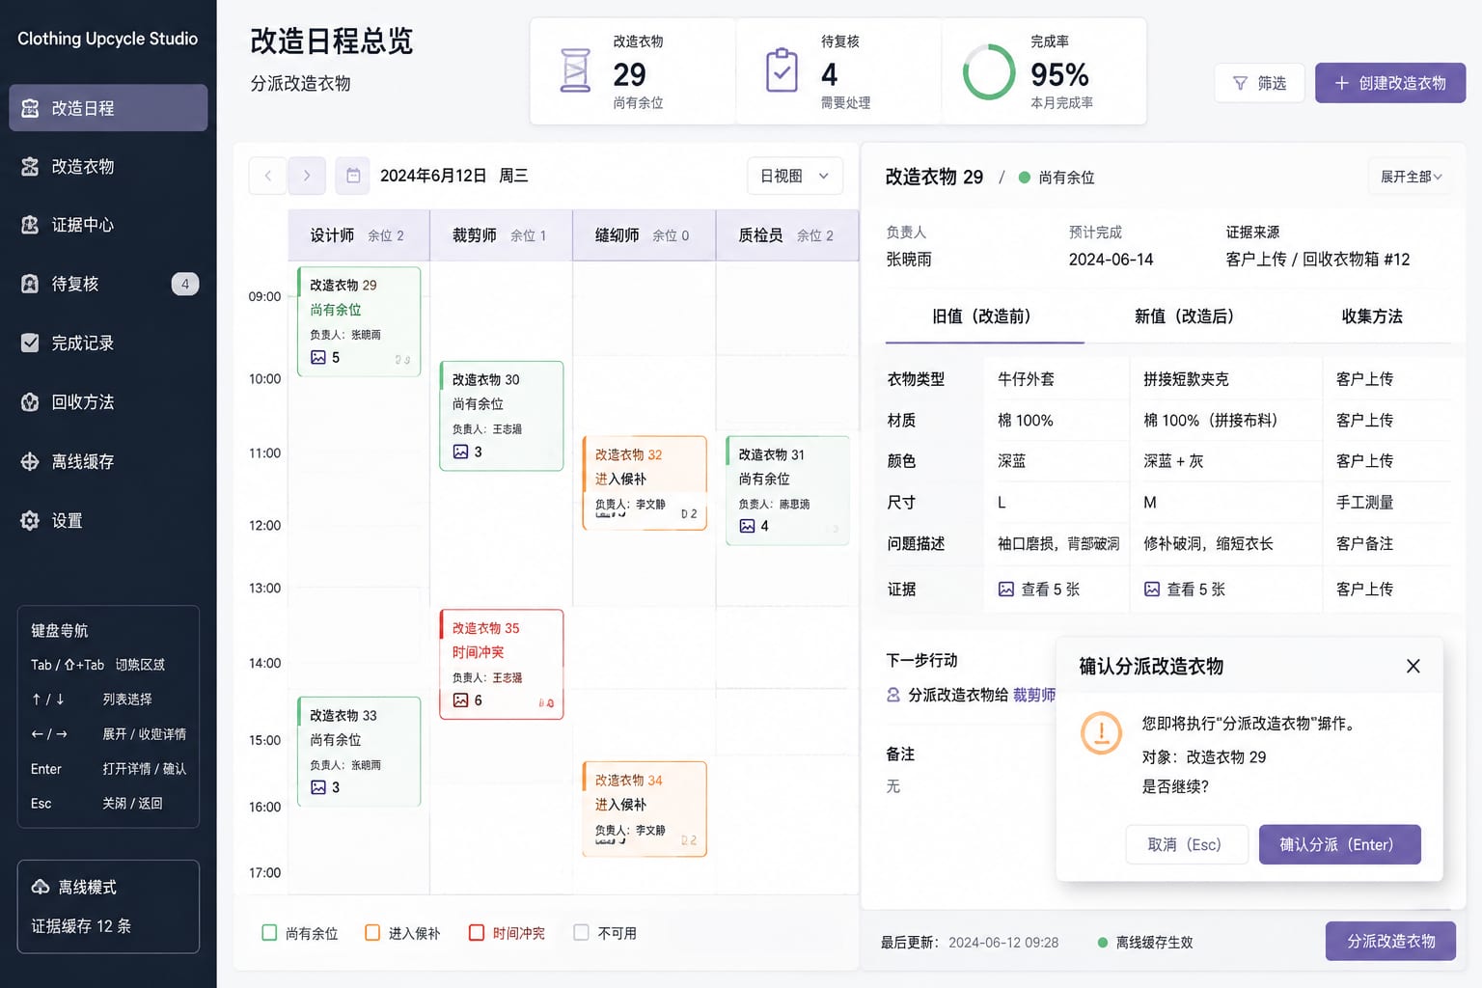Close the 确认分派改造衣物 dialog

click(1413, 666)
